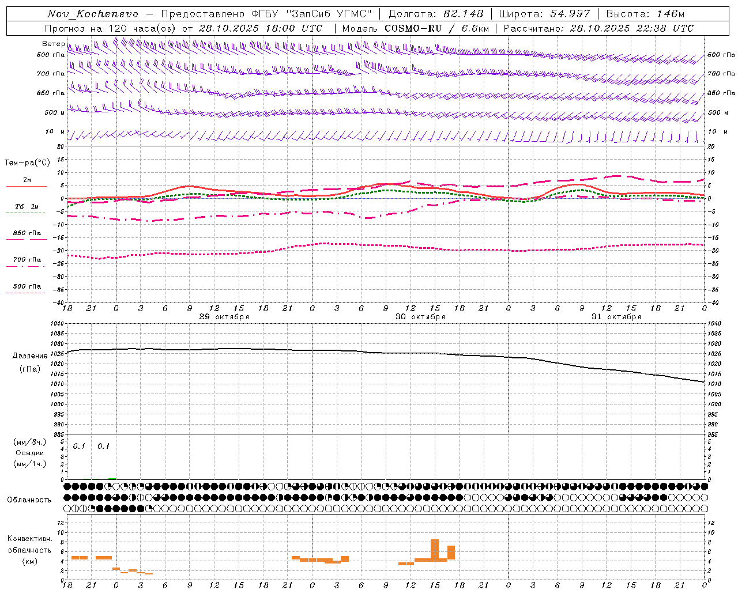Click the station name Nov_Kochenevo
This screenshot has height=590, width=738.
93,14
